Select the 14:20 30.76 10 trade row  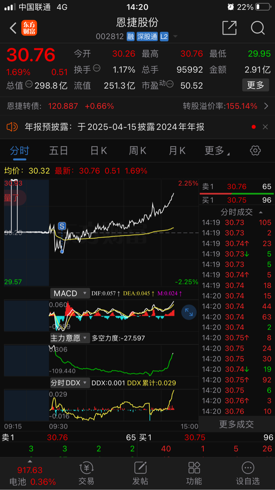237,411
